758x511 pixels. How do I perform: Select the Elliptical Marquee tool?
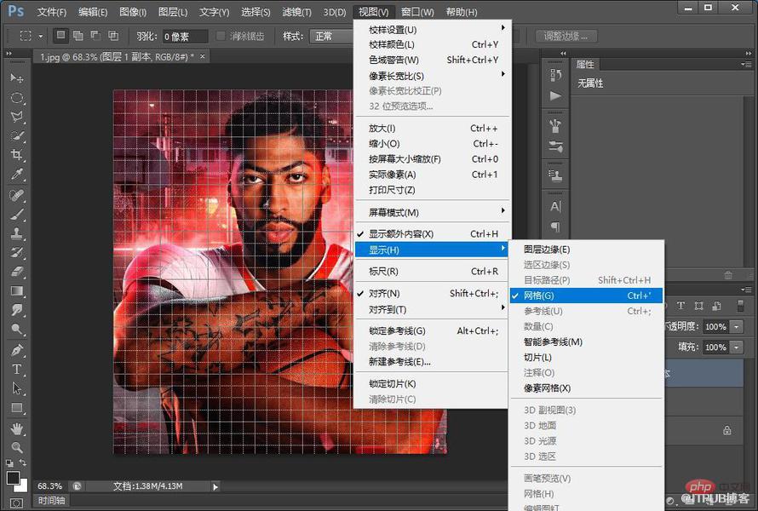click(17, 98)
